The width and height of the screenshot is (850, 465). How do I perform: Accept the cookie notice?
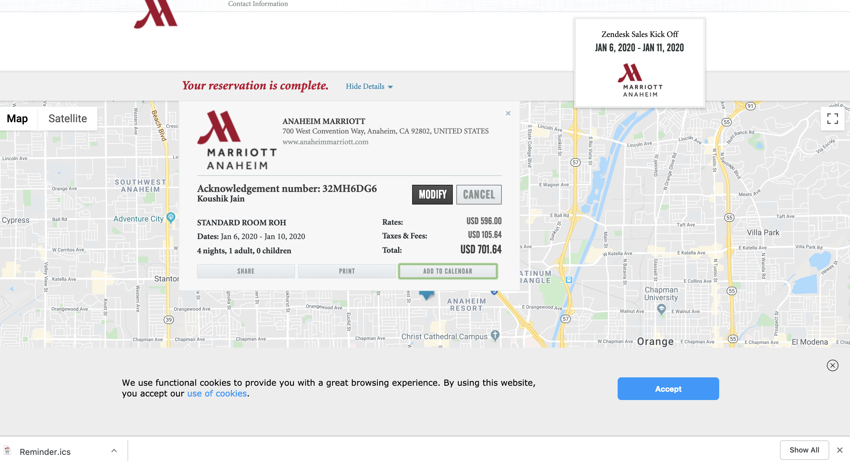click(668, 389)
